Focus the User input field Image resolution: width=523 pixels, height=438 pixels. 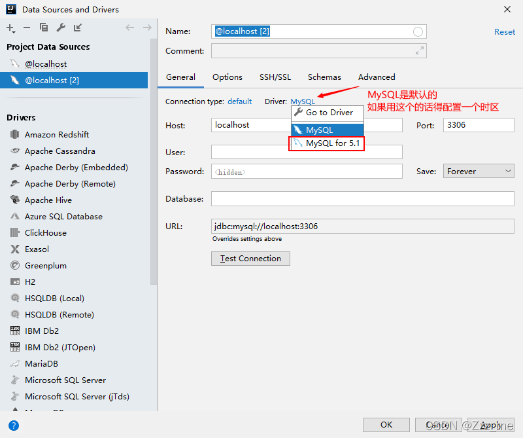(x=307, y=152)
